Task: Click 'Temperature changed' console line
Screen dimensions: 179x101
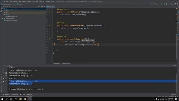Action: point(18,73)
